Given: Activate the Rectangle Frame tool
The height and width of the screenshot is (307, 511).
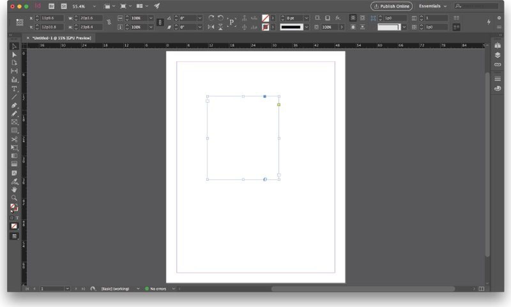Looking at the screenshot, I should point(14,122).
